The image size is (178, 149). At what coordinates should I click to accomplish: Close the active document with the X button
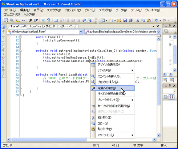158,26
